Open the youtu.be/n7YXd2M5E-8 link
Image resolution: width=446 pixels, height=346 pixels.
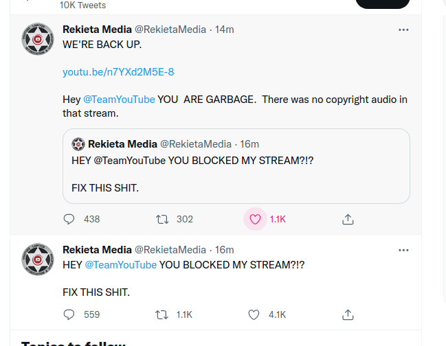118,72
